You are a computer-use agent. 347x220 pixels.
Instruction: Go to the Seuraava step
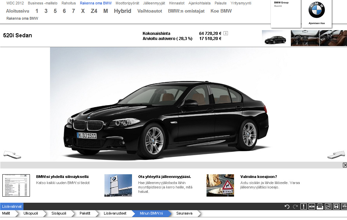point(184,214)
